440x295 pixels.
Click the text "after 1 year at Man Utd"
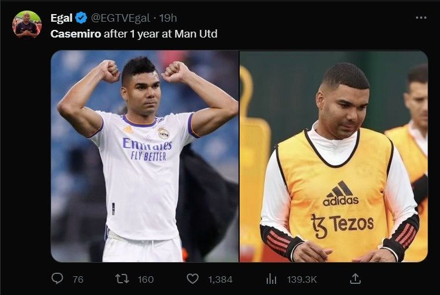pyautogui.click(x=160, y=33)
